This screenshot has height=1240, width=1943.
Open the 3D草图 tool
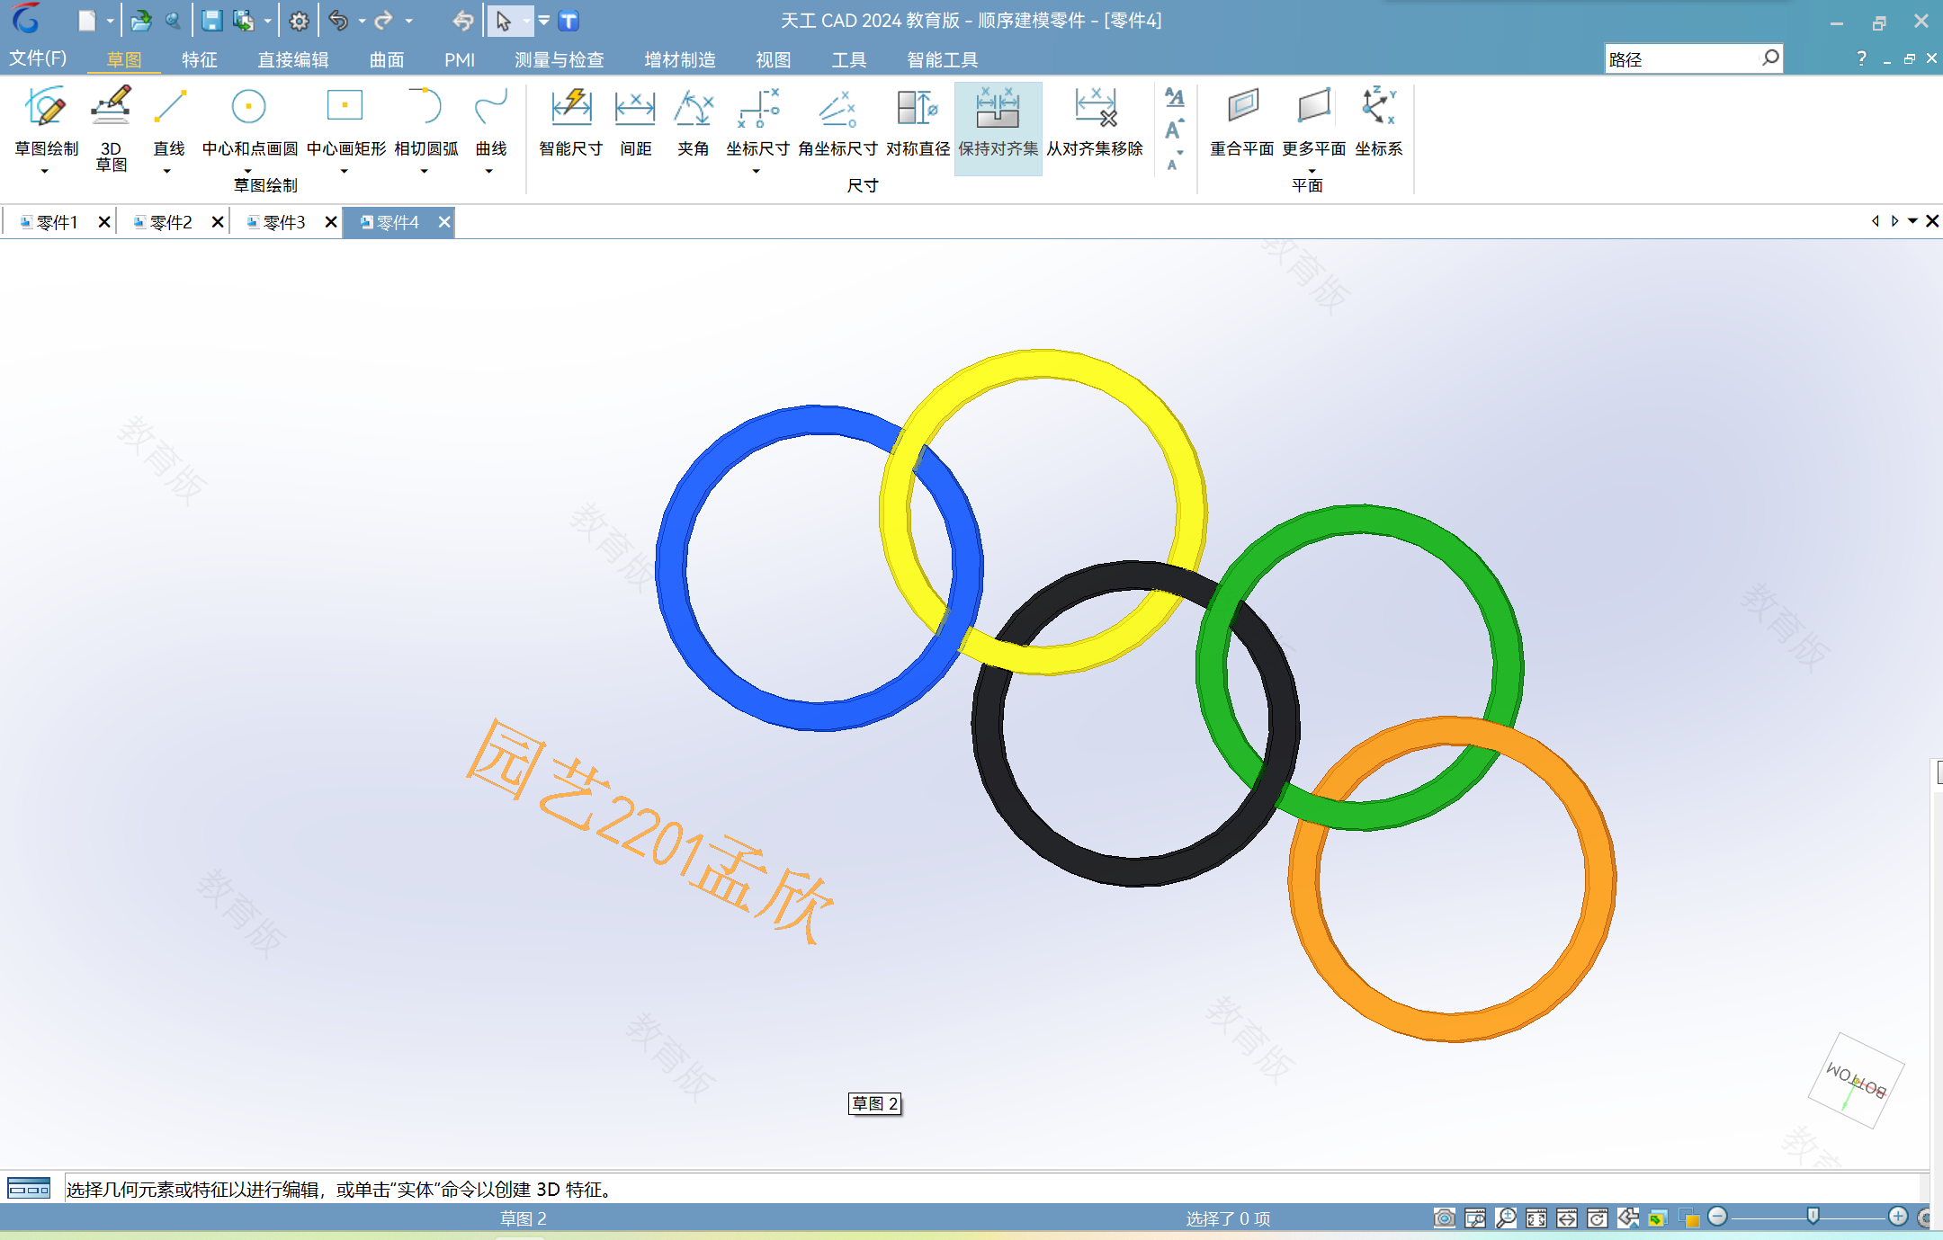(111, 128)
